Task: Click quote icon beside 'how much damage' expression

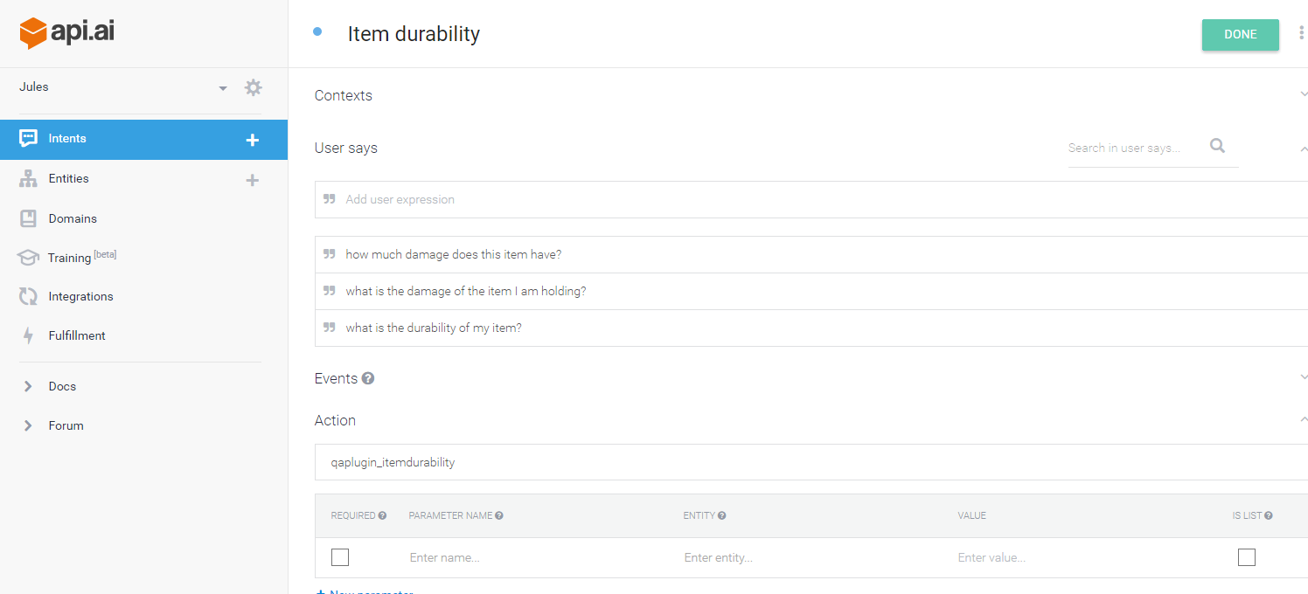Action: click(330, 254)
